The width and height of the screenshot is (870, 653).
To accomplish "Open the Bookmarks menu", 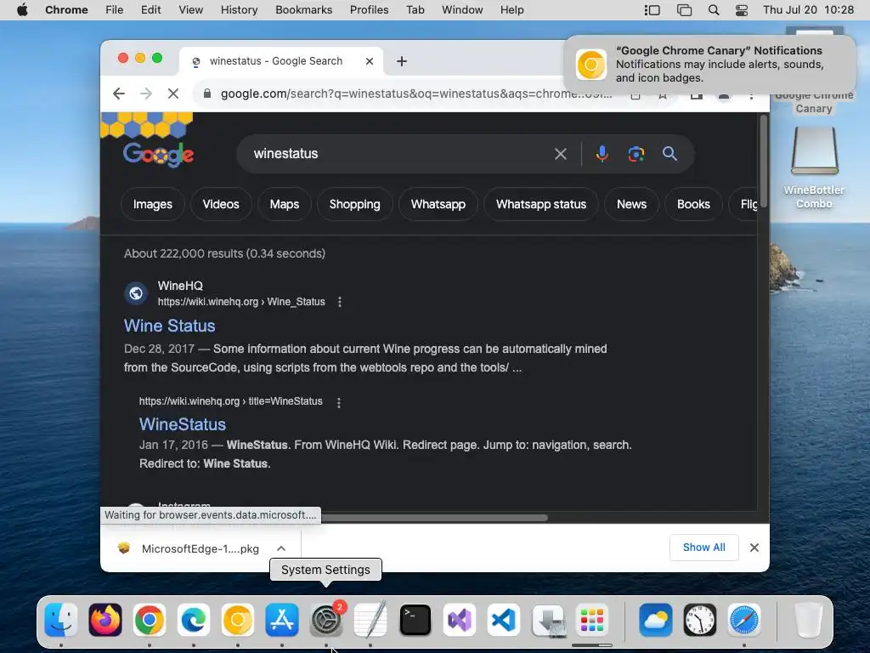I will pyautogui.click(x=303, y=10).
